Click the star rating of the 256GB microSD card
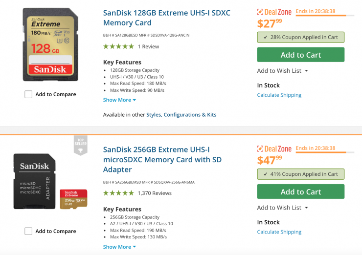Image resolution: width=362 pixels, height=255 pixels. click(x=118, y=193)
